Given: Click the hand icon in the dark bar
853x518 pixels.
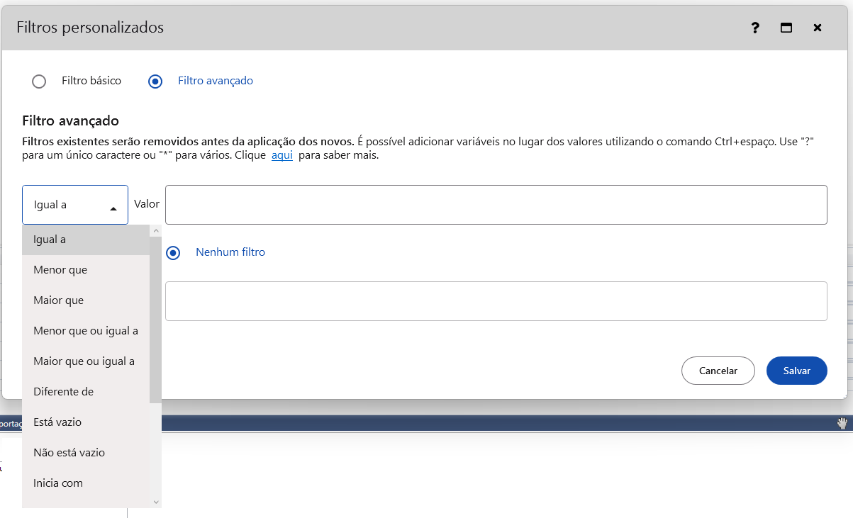Looking at the screenshot, I should click(842, 423).
